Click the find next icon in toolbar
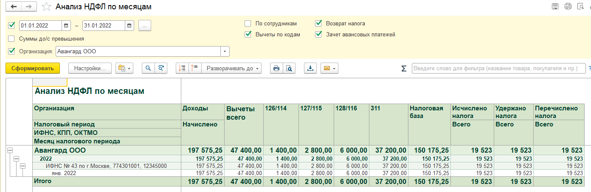This screenshot has height=192, width=591. click(161, 68)
